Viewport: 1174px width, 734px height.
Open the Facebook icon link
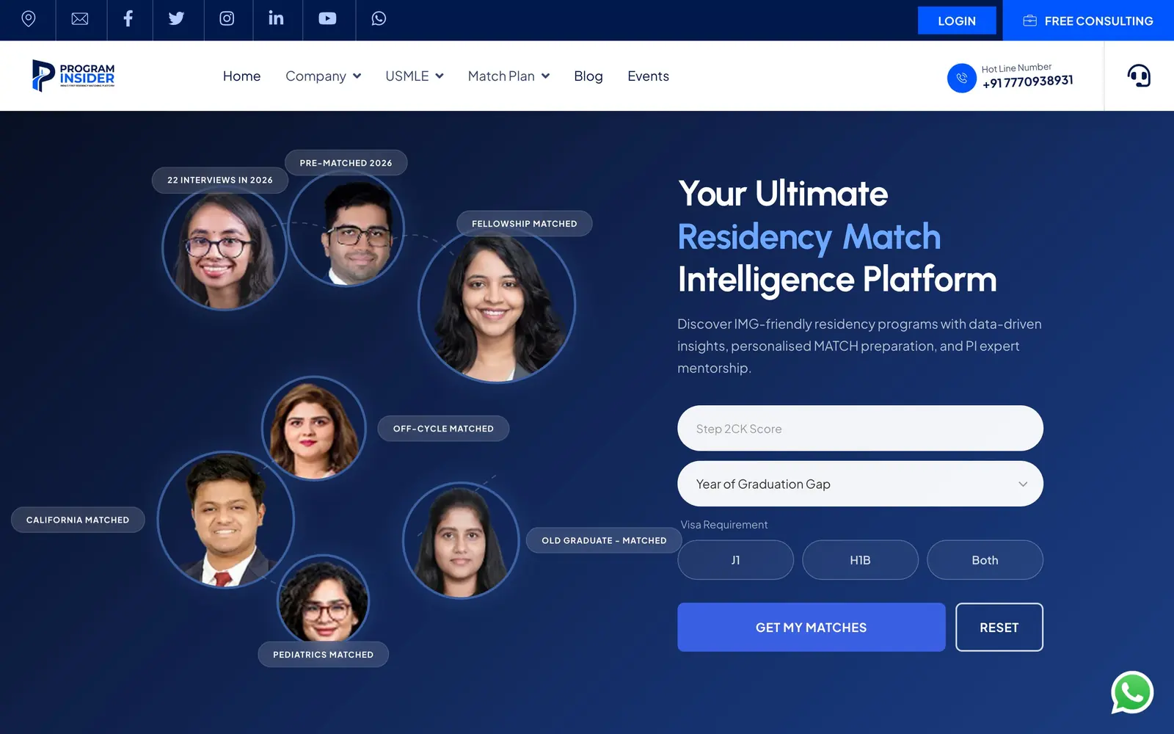tap(128, 19)
